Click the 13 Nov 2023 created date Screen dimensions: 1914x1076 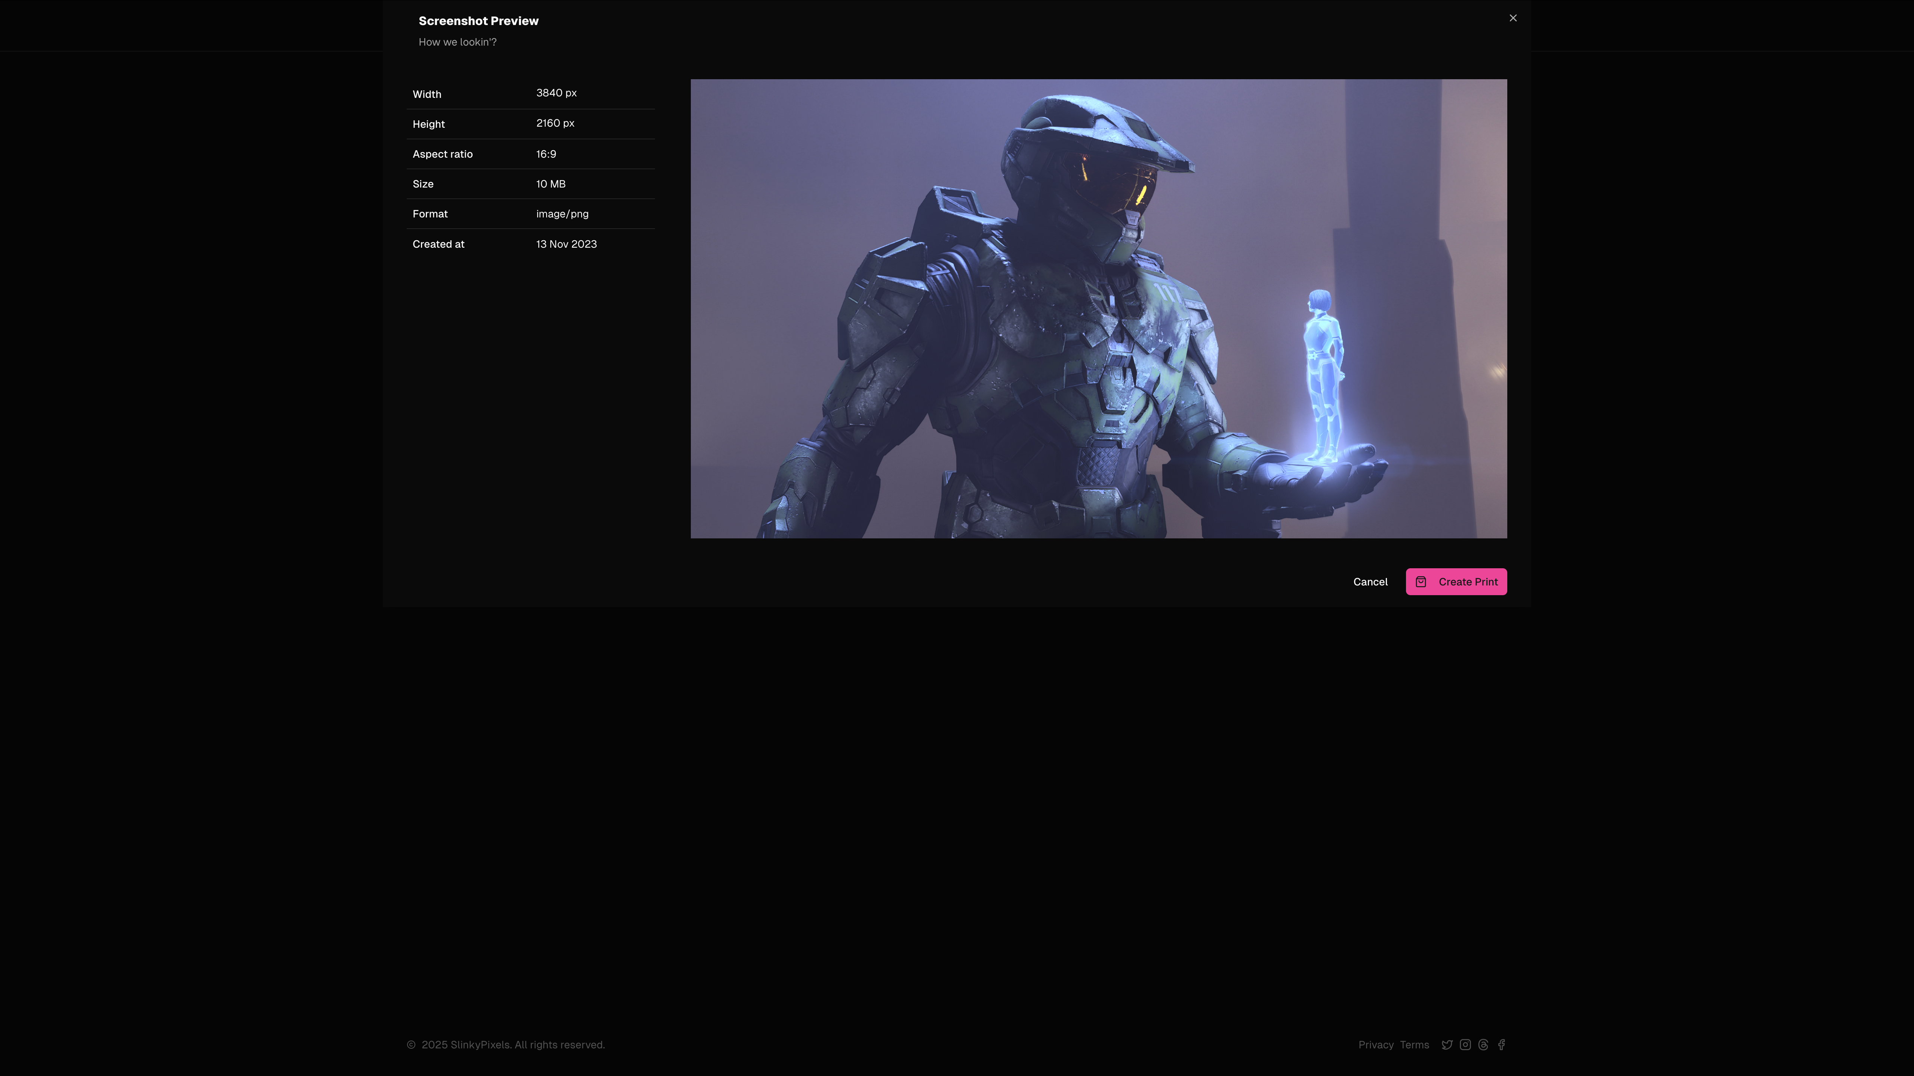pyautogui.click(x=566, y=244)
